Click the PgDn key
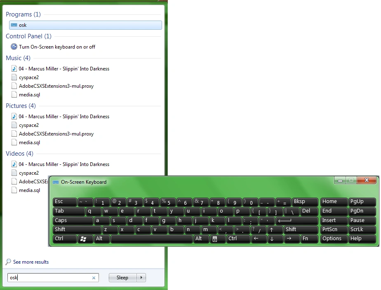The image size is (381, 290). pos(362,211)
